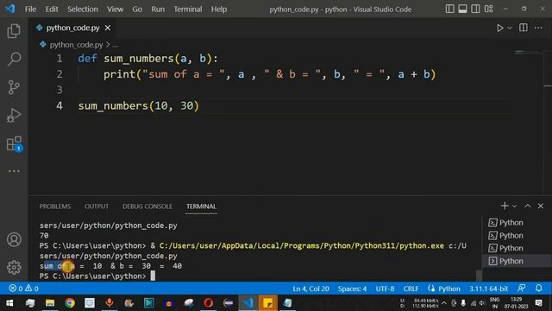Open Google Chrome from taskbar

point(70,303)
